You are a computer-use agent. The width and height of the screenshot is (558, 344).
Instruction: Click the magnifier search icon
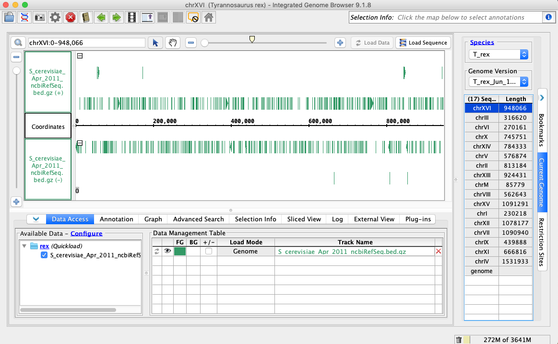[x=18, y=43]
